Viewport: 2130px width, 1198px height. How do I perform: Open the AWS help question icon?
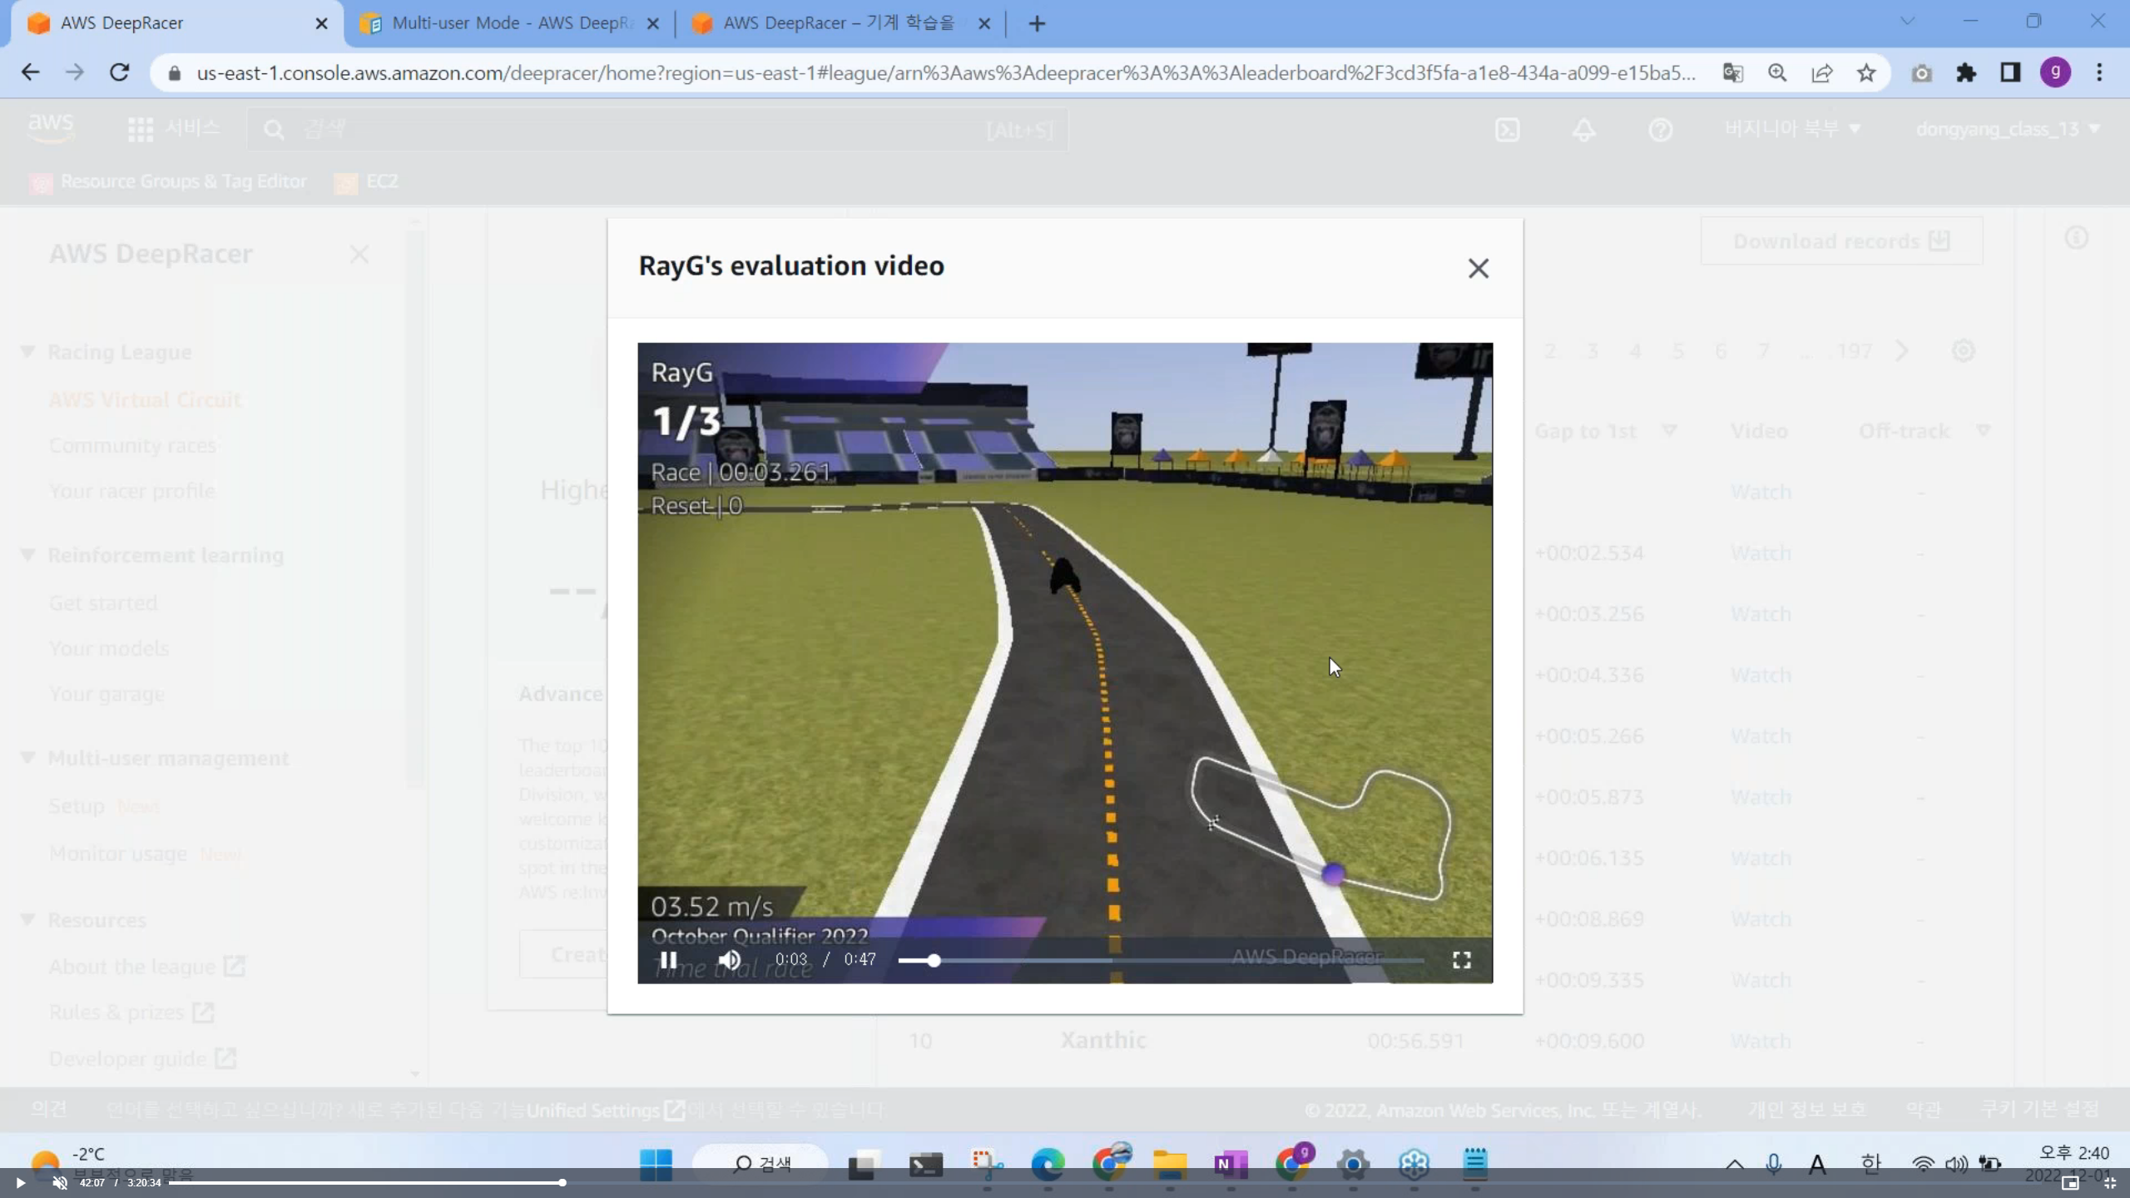[1660, 130]
